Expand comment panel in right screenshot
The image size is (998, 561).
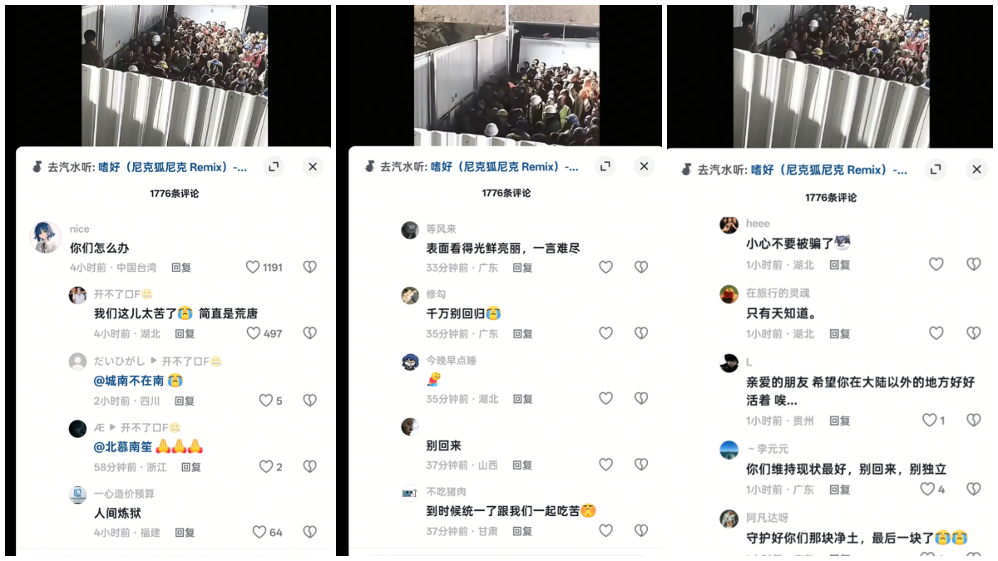(x=937, y=170)
